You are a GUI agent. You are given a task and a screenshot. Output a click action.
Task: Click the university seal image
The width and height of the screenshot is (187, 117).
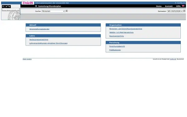coord(14,16)
